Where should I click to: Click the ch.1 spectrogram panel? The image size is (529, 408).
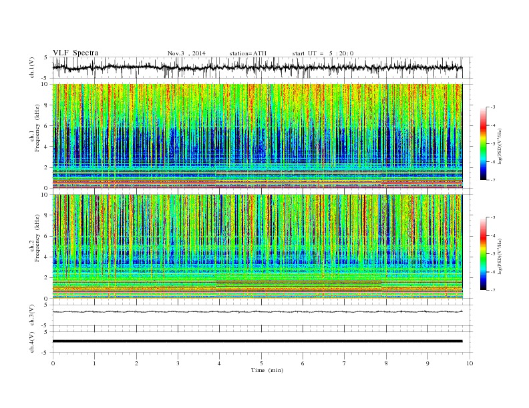coord(257,136)
